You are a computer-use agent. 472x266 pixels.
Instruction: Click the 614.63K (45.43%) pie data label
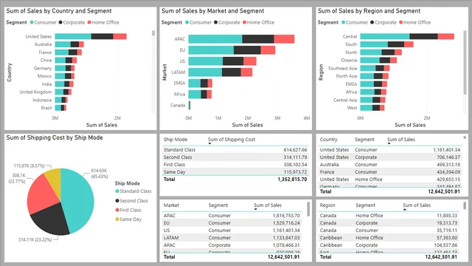[x=100, y=174]
